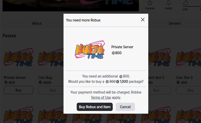
Task: Cancel the Robux purchase dialog
Action: (x=125, y=107)
